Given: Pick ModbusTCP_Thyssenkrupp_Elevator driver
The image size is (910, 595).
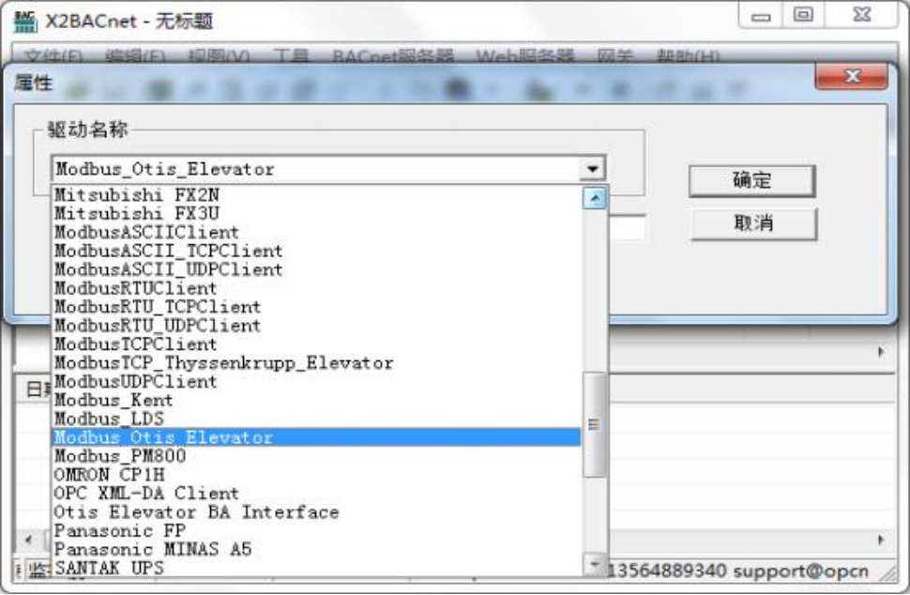Looking at the screenshot, I should click(x=316, y=363).
